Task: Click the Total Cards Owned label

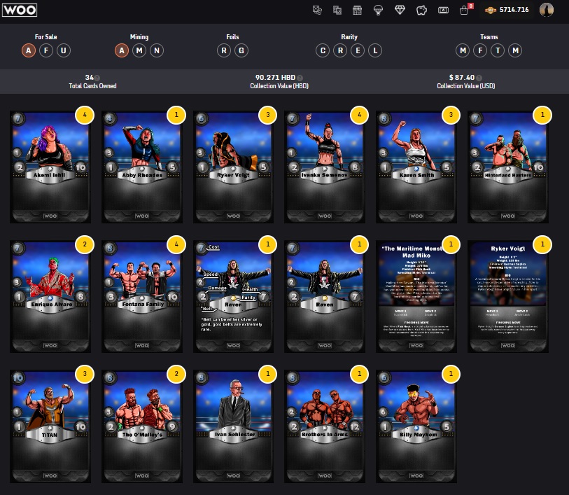Action: [93, 86]
